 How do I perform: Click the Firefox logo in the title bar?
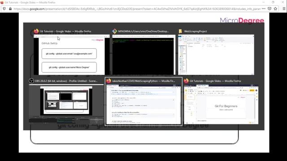pos(2,2)
